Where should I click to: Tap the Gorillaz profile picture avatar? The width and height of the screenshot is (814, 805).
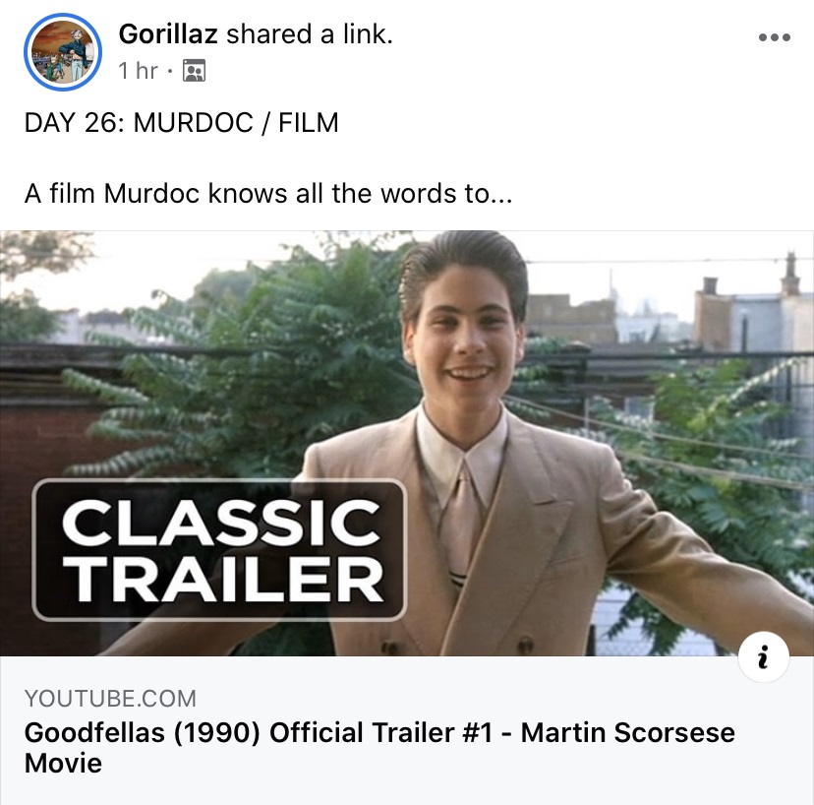pos(63,52)
